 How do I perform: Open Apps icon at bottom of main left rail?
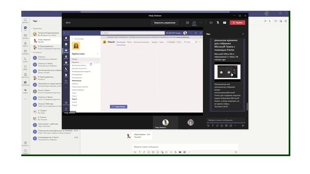click(x=25, y=144)
